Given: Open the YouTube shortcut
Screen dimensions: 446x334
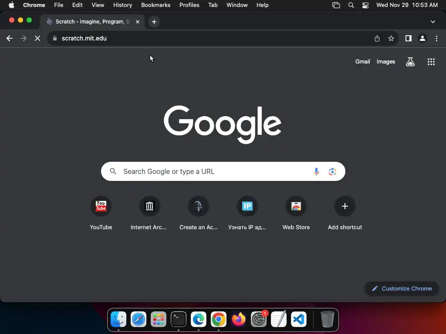Looking at the screenshot, I should [x=101, y=213].
